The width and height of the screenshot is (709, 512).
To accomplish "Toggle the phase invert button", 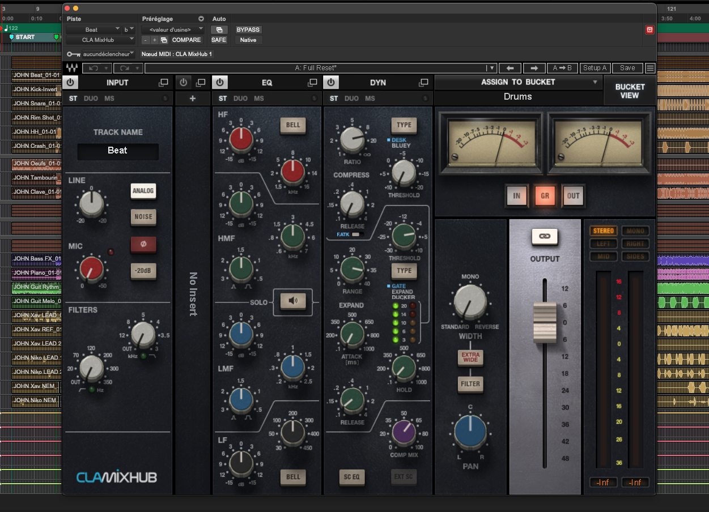I will point(143,246).
